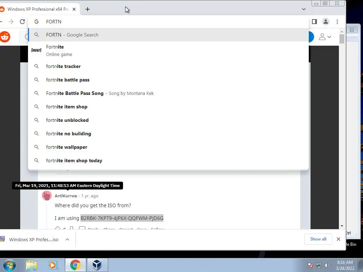Choose the fortnite unblocked suggestion
This screenshot has height=272, width=363.
click(x=168, y=120)
